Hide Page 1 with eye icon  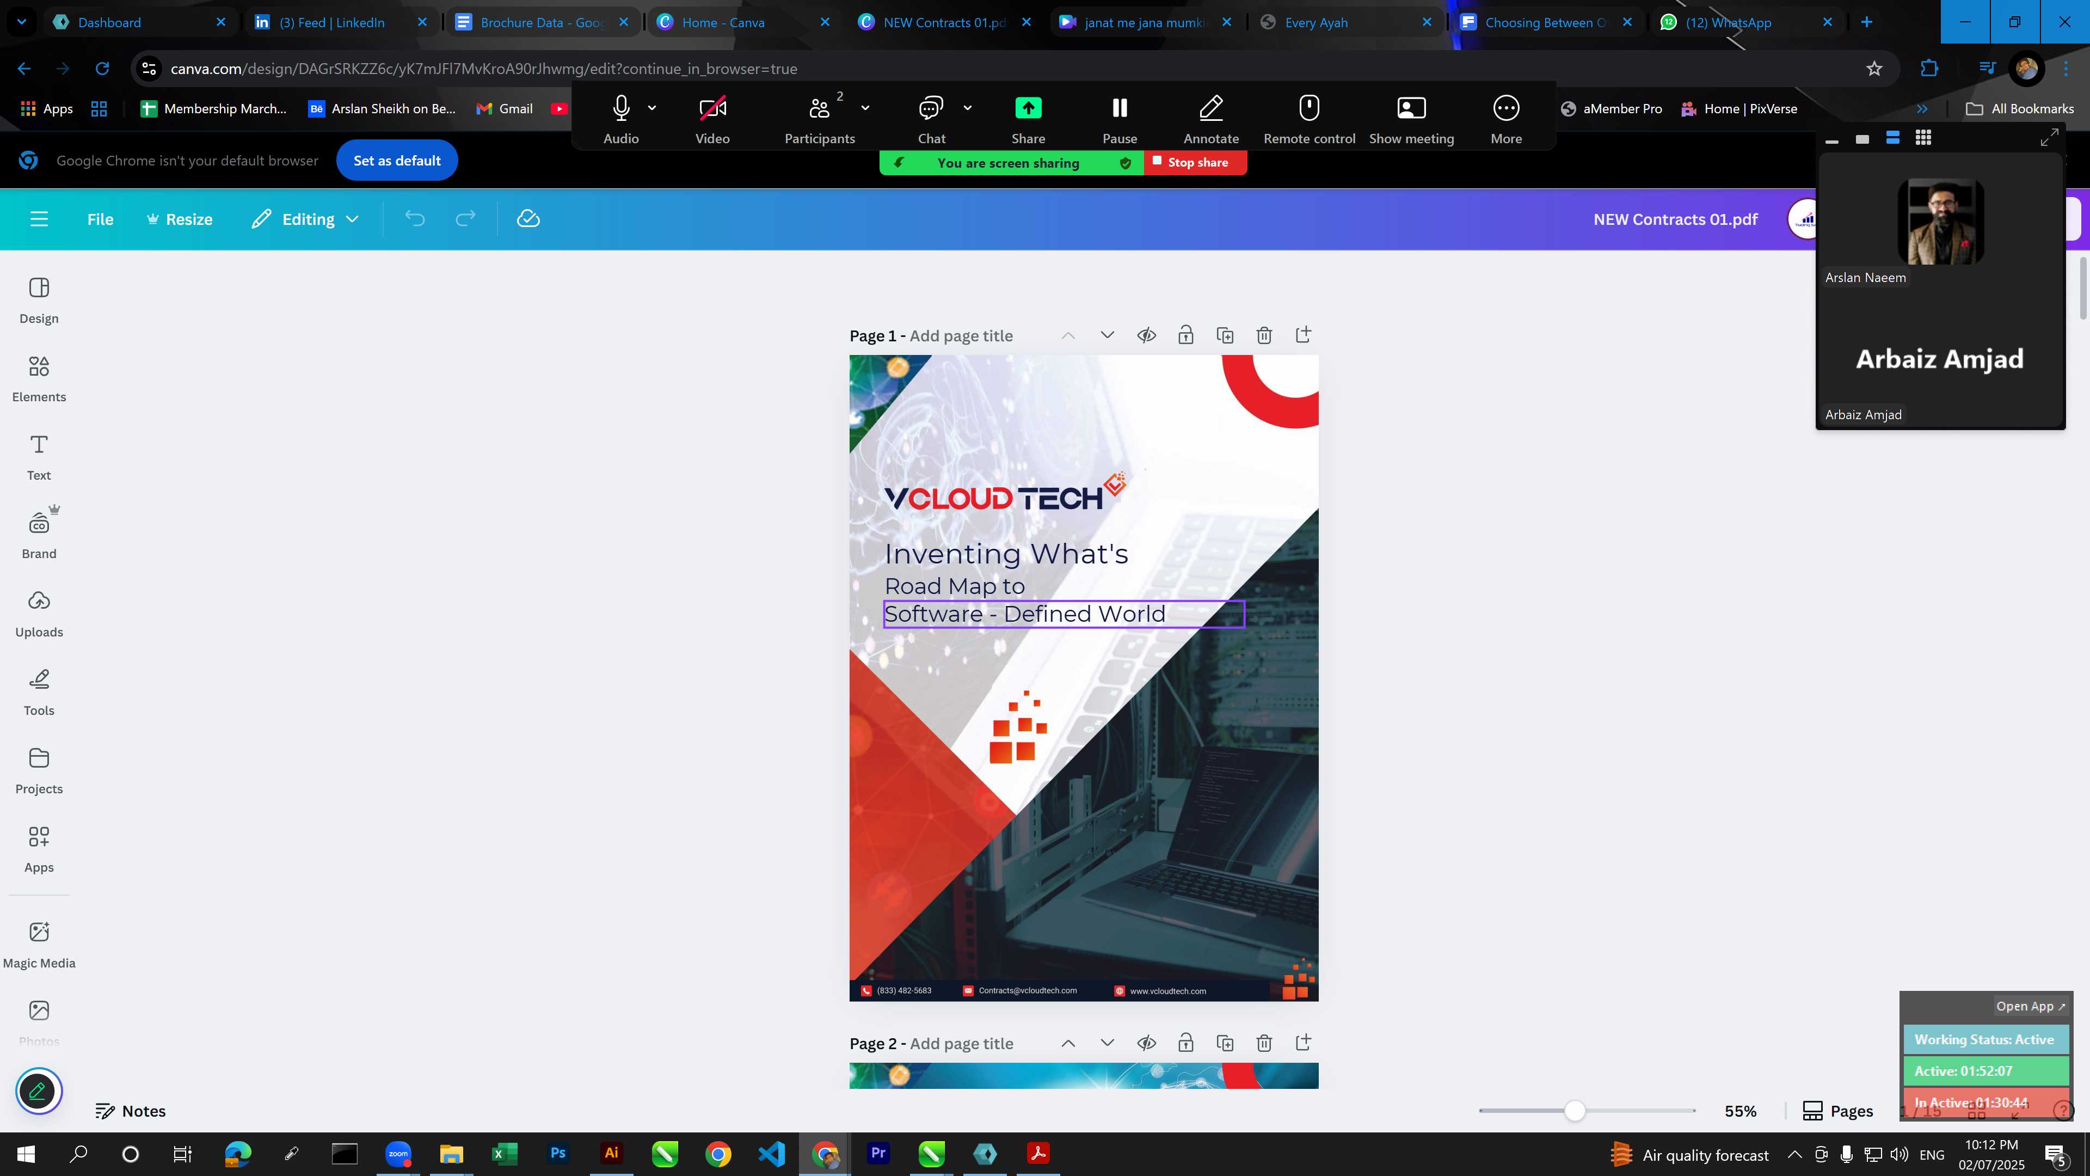point(1146,335)
